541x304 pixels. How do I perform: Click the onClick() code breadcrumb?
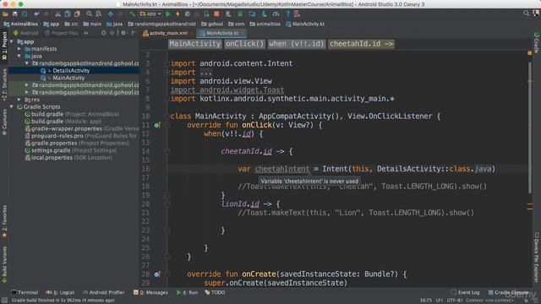(244, 44)
